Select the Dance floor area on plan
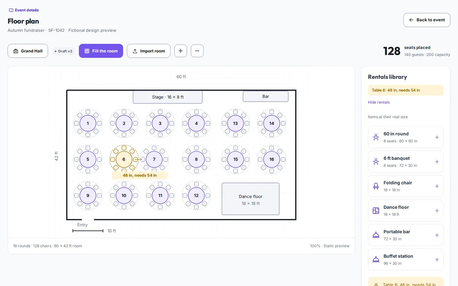The image size is (458, 286). click(251, 199)
